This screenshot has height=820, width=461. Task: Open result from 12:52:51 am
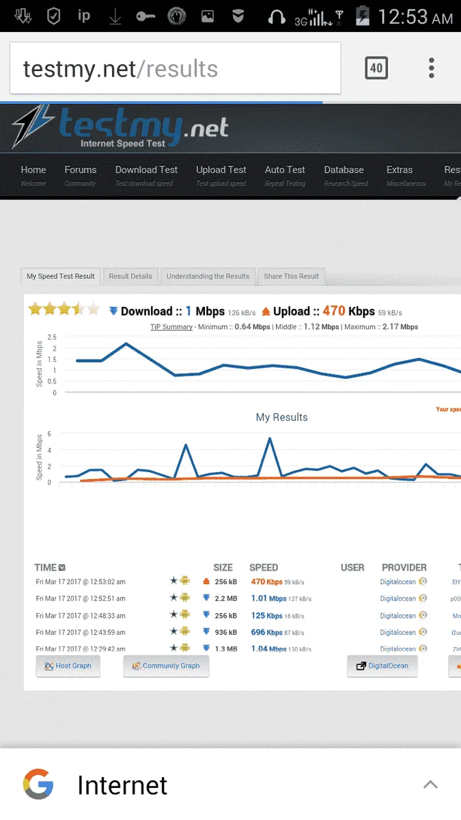point(81,599)
